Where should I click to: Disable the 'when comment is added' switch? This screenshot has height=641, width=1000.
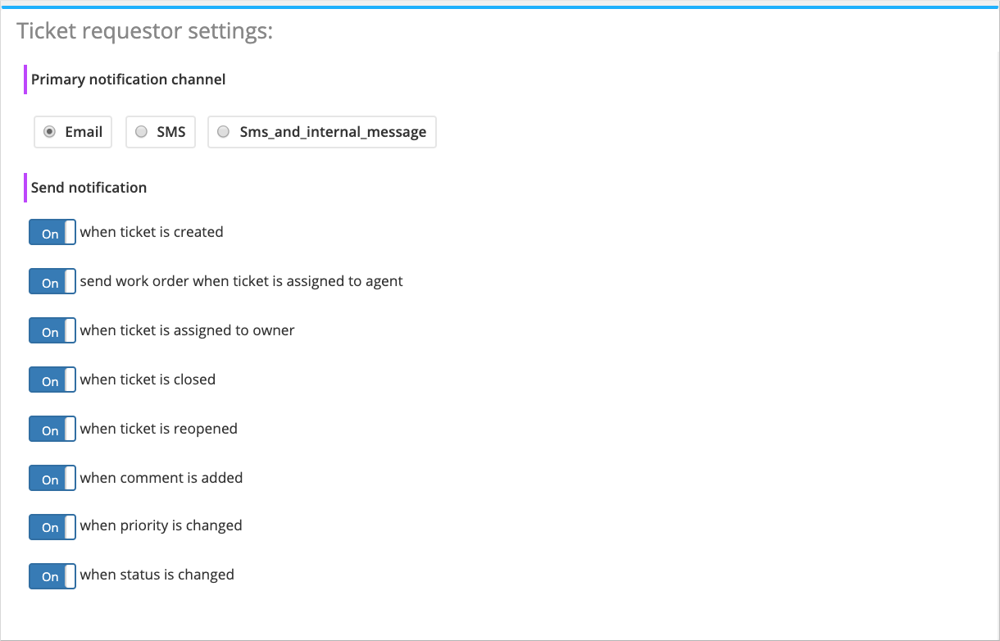point(52,479)
